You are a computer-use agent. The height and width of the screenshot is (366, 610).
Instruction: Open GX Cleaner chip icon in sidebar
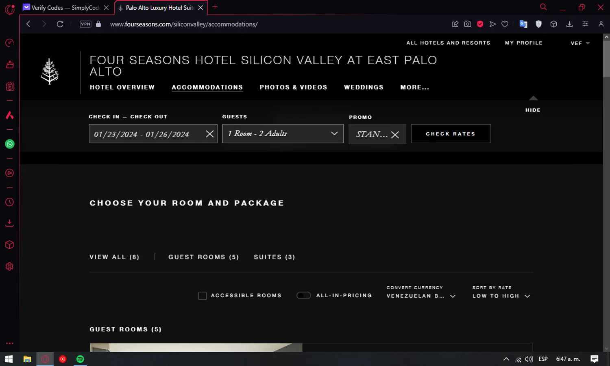point(10,87)
